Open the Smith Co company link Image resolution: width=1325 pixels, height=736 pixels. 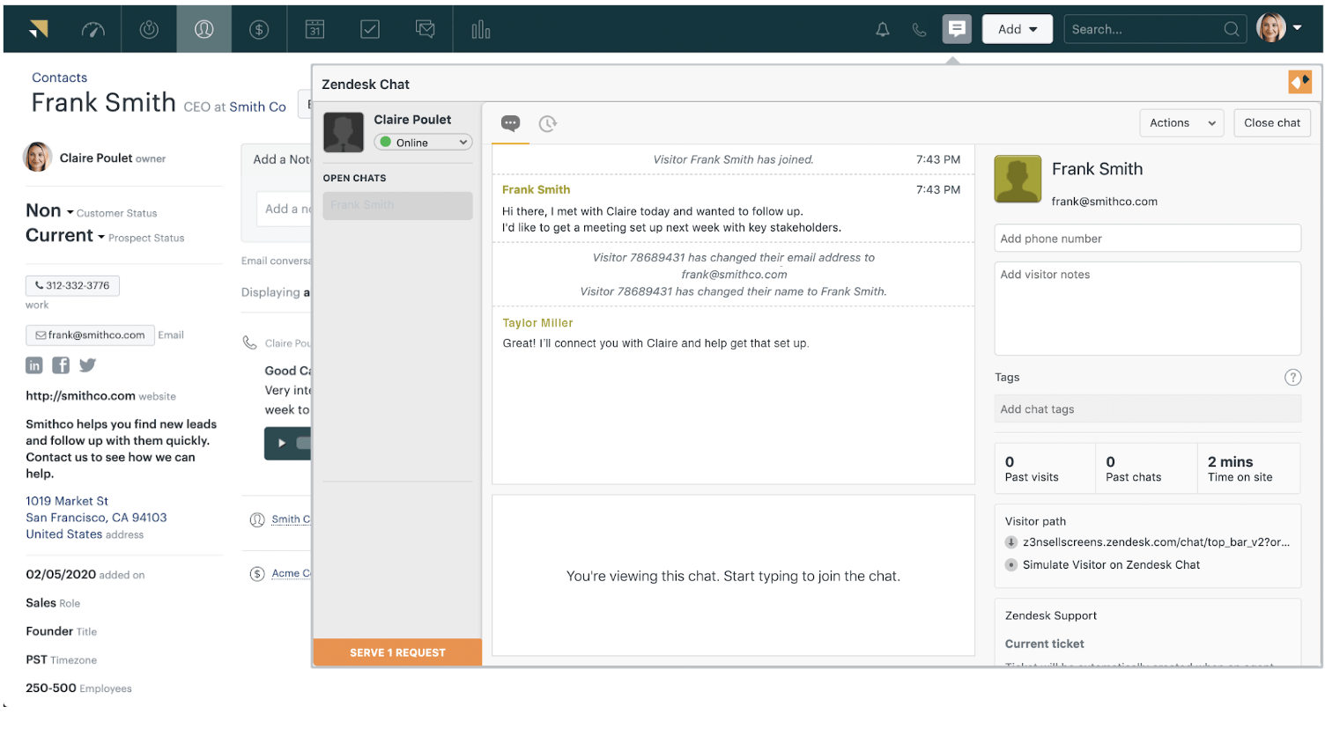[257, 107]
